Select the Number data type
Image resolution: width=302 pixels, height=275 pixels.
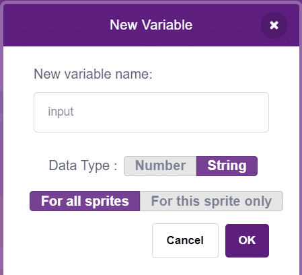[x=160, y=166]
